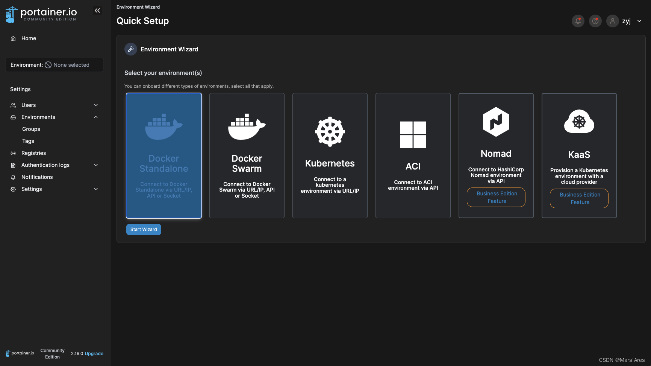Click the 2.16.0 version text
Image resolution: width=651 pixels, height=366 pixels.
click(77, 354)
